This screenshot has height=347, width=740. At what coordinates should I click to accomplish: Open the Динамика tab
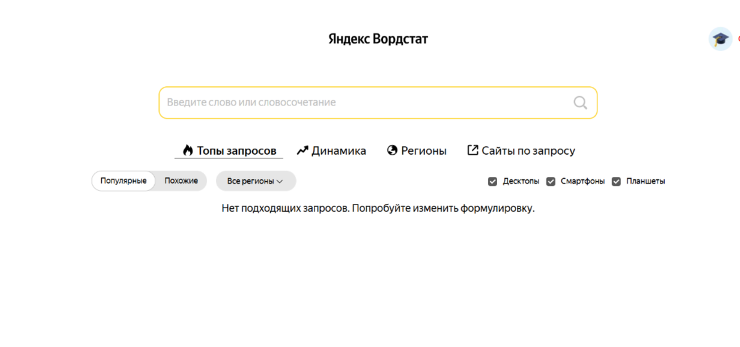tap(331, 150)
